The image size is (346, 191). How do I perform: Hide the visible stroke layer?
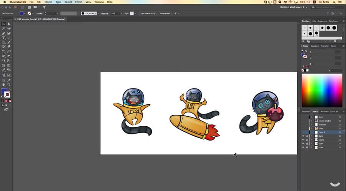tap(303, 140)
